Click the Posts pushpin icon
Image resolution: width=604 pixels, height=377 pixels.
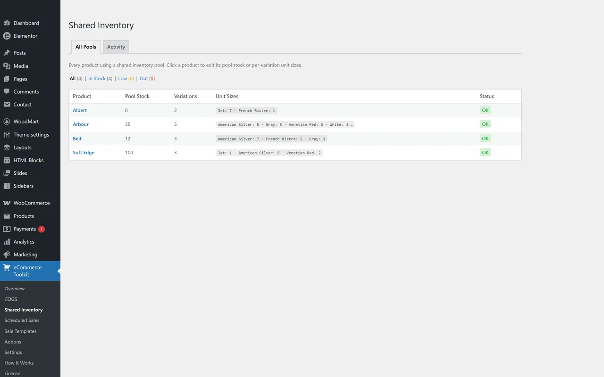pyautogui.click(x=7, y=53)
